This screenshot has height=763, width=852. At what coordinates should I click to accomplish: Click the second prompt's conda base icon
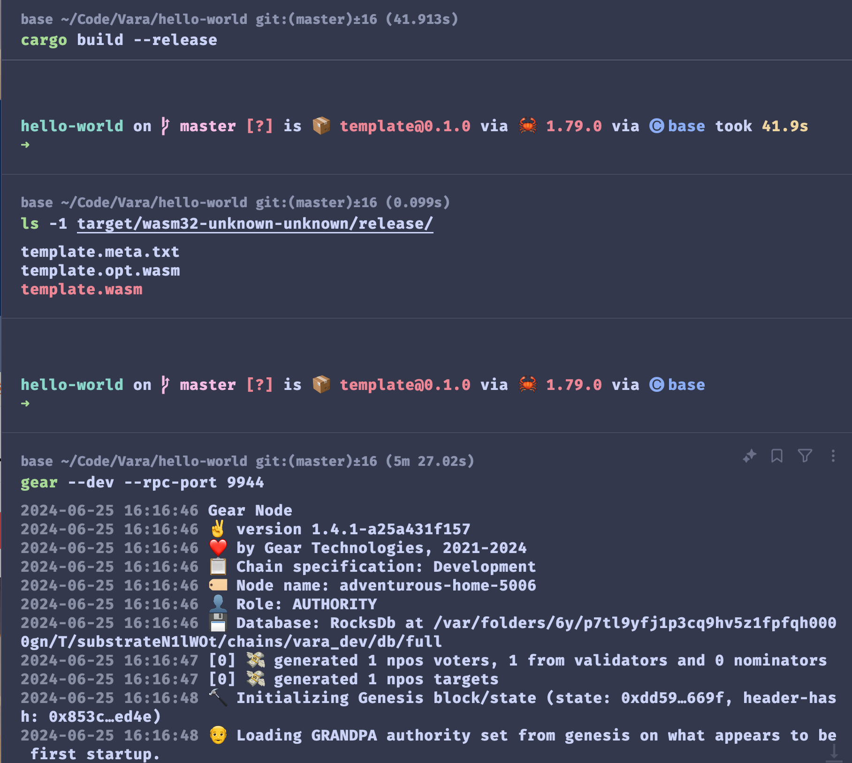coord(656,384)
